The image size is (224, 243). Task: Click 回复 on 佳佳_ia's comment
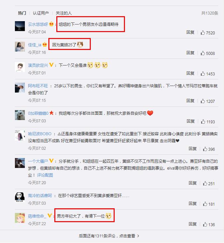[190, 53]
